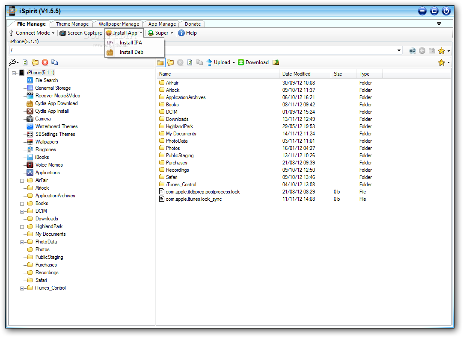This screenshot has height=337, width=463.
Task: Switch to the Wallpaper Manage tab
Action: [119, 24]
